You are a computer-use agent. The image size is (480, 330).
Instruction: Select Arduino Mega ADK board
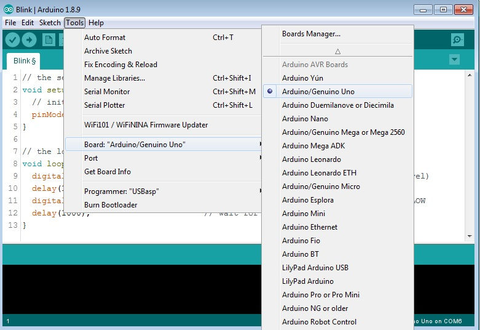coord(337,146)
